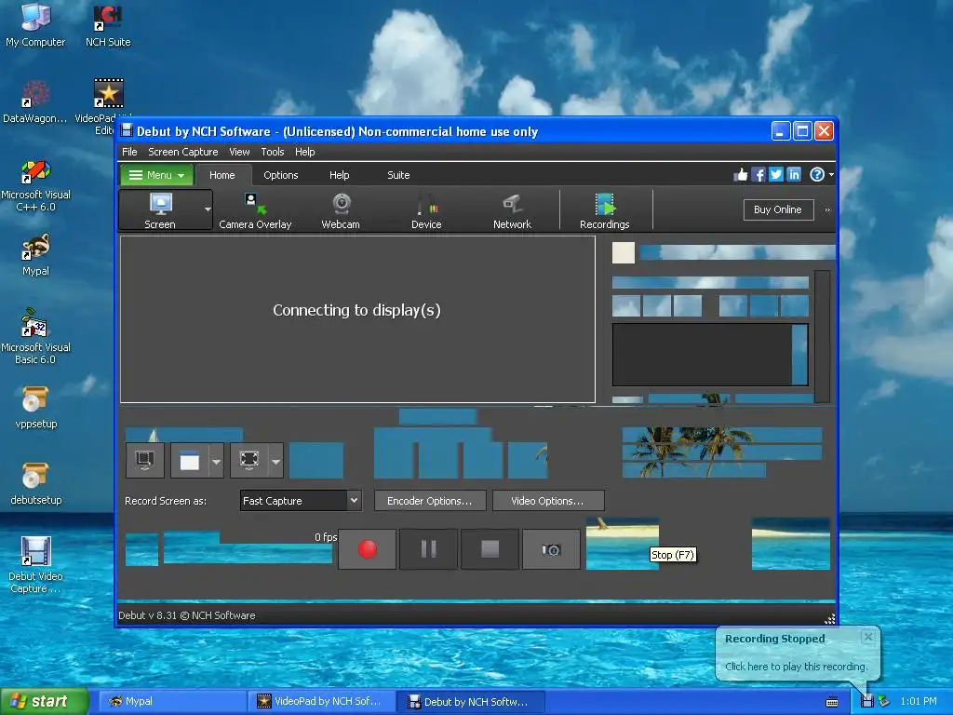Start recording with the red Record button
The image size is (953, 715).
click(367, 549)
